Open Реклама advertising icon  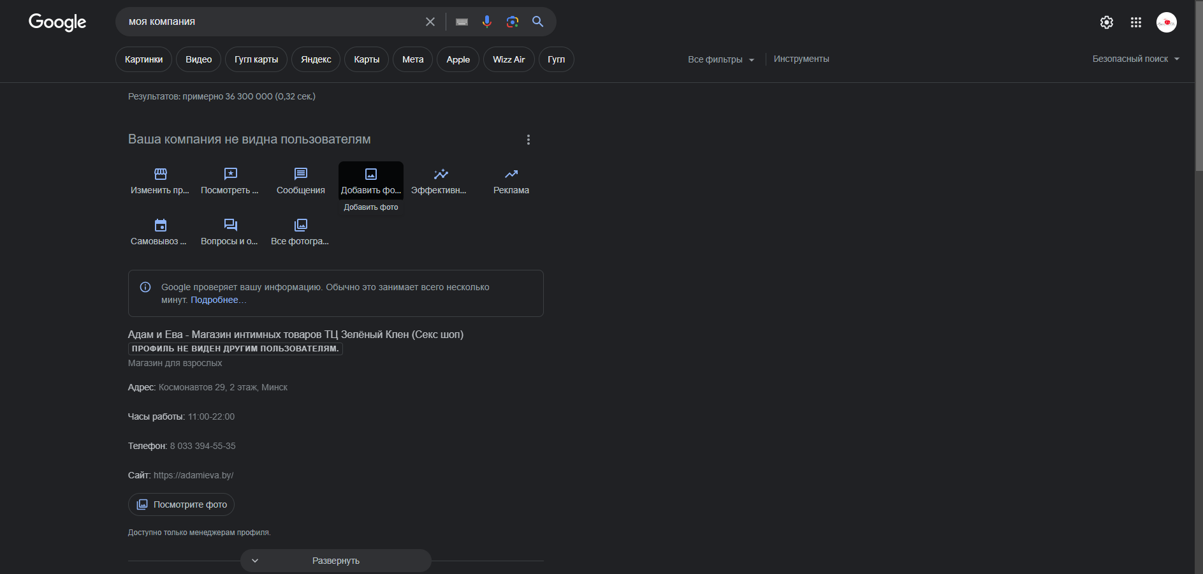coord(511,173)
